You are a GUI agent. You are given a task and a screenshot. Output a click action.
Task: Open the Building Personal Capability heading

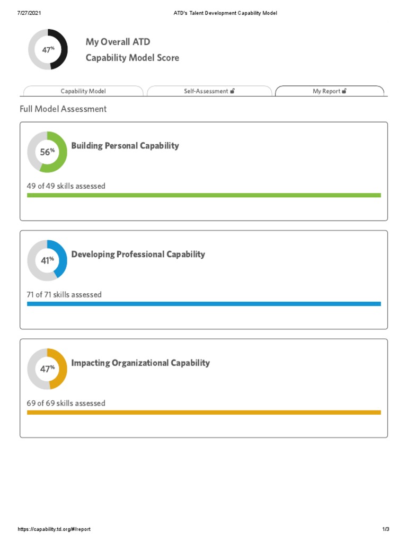125,146
